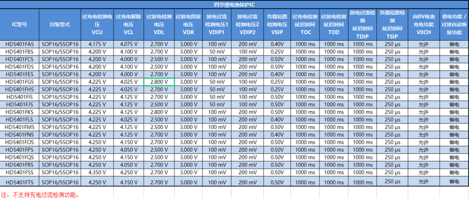This screenshot has width=469, height=198.
Task: Click the selected 2.800 V cell in HD5401FGS row
Action: (159, 82)
